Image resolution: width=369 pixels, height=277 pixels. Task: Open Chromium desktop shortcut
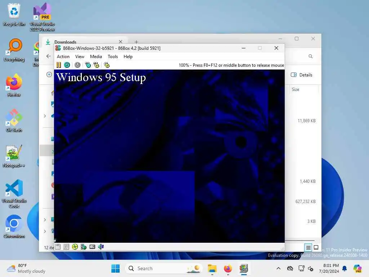click(x=14, y=227)
